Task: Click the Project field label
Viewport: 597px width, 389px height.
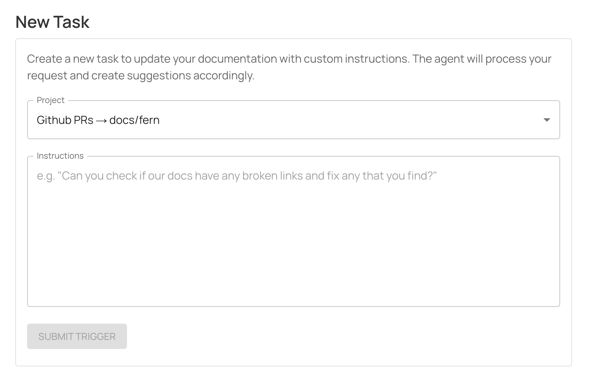Action: (50, 100)
